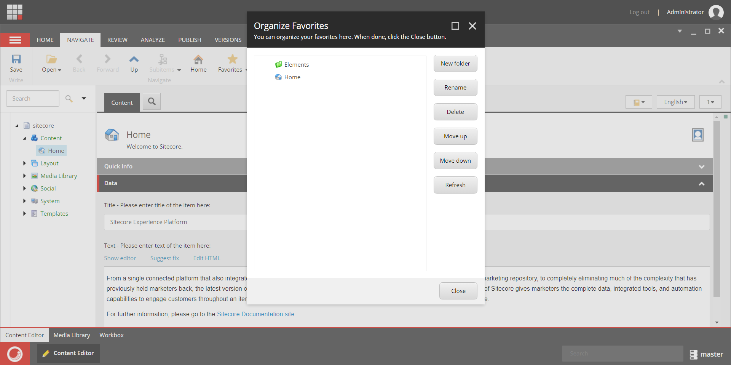
Task: Click the Refresh button
Action: coord(455,185)
